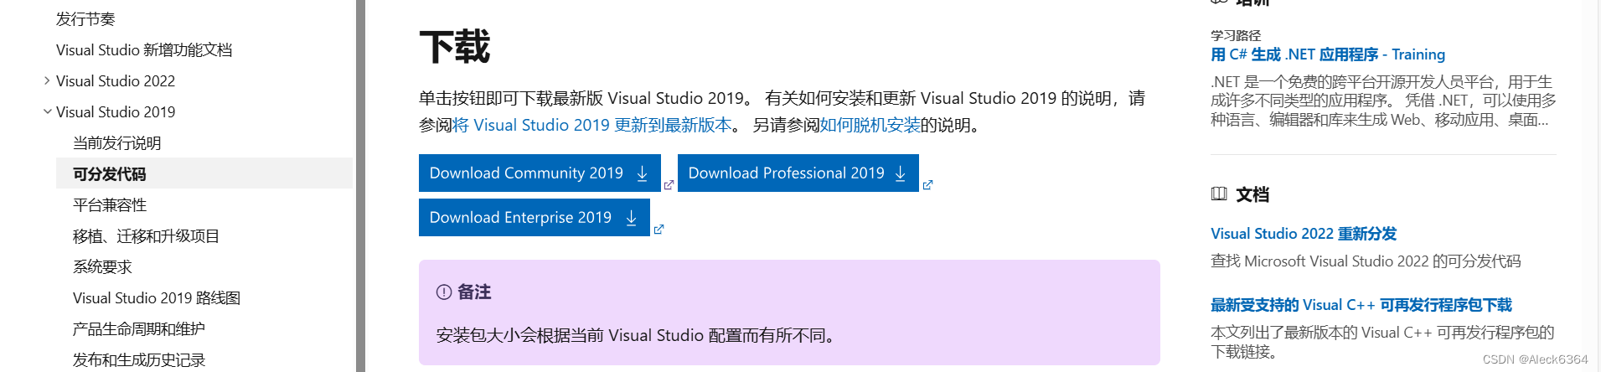Click the 学习路径 label
The image size is (1601, 372).
click(x=1236, y=35)
